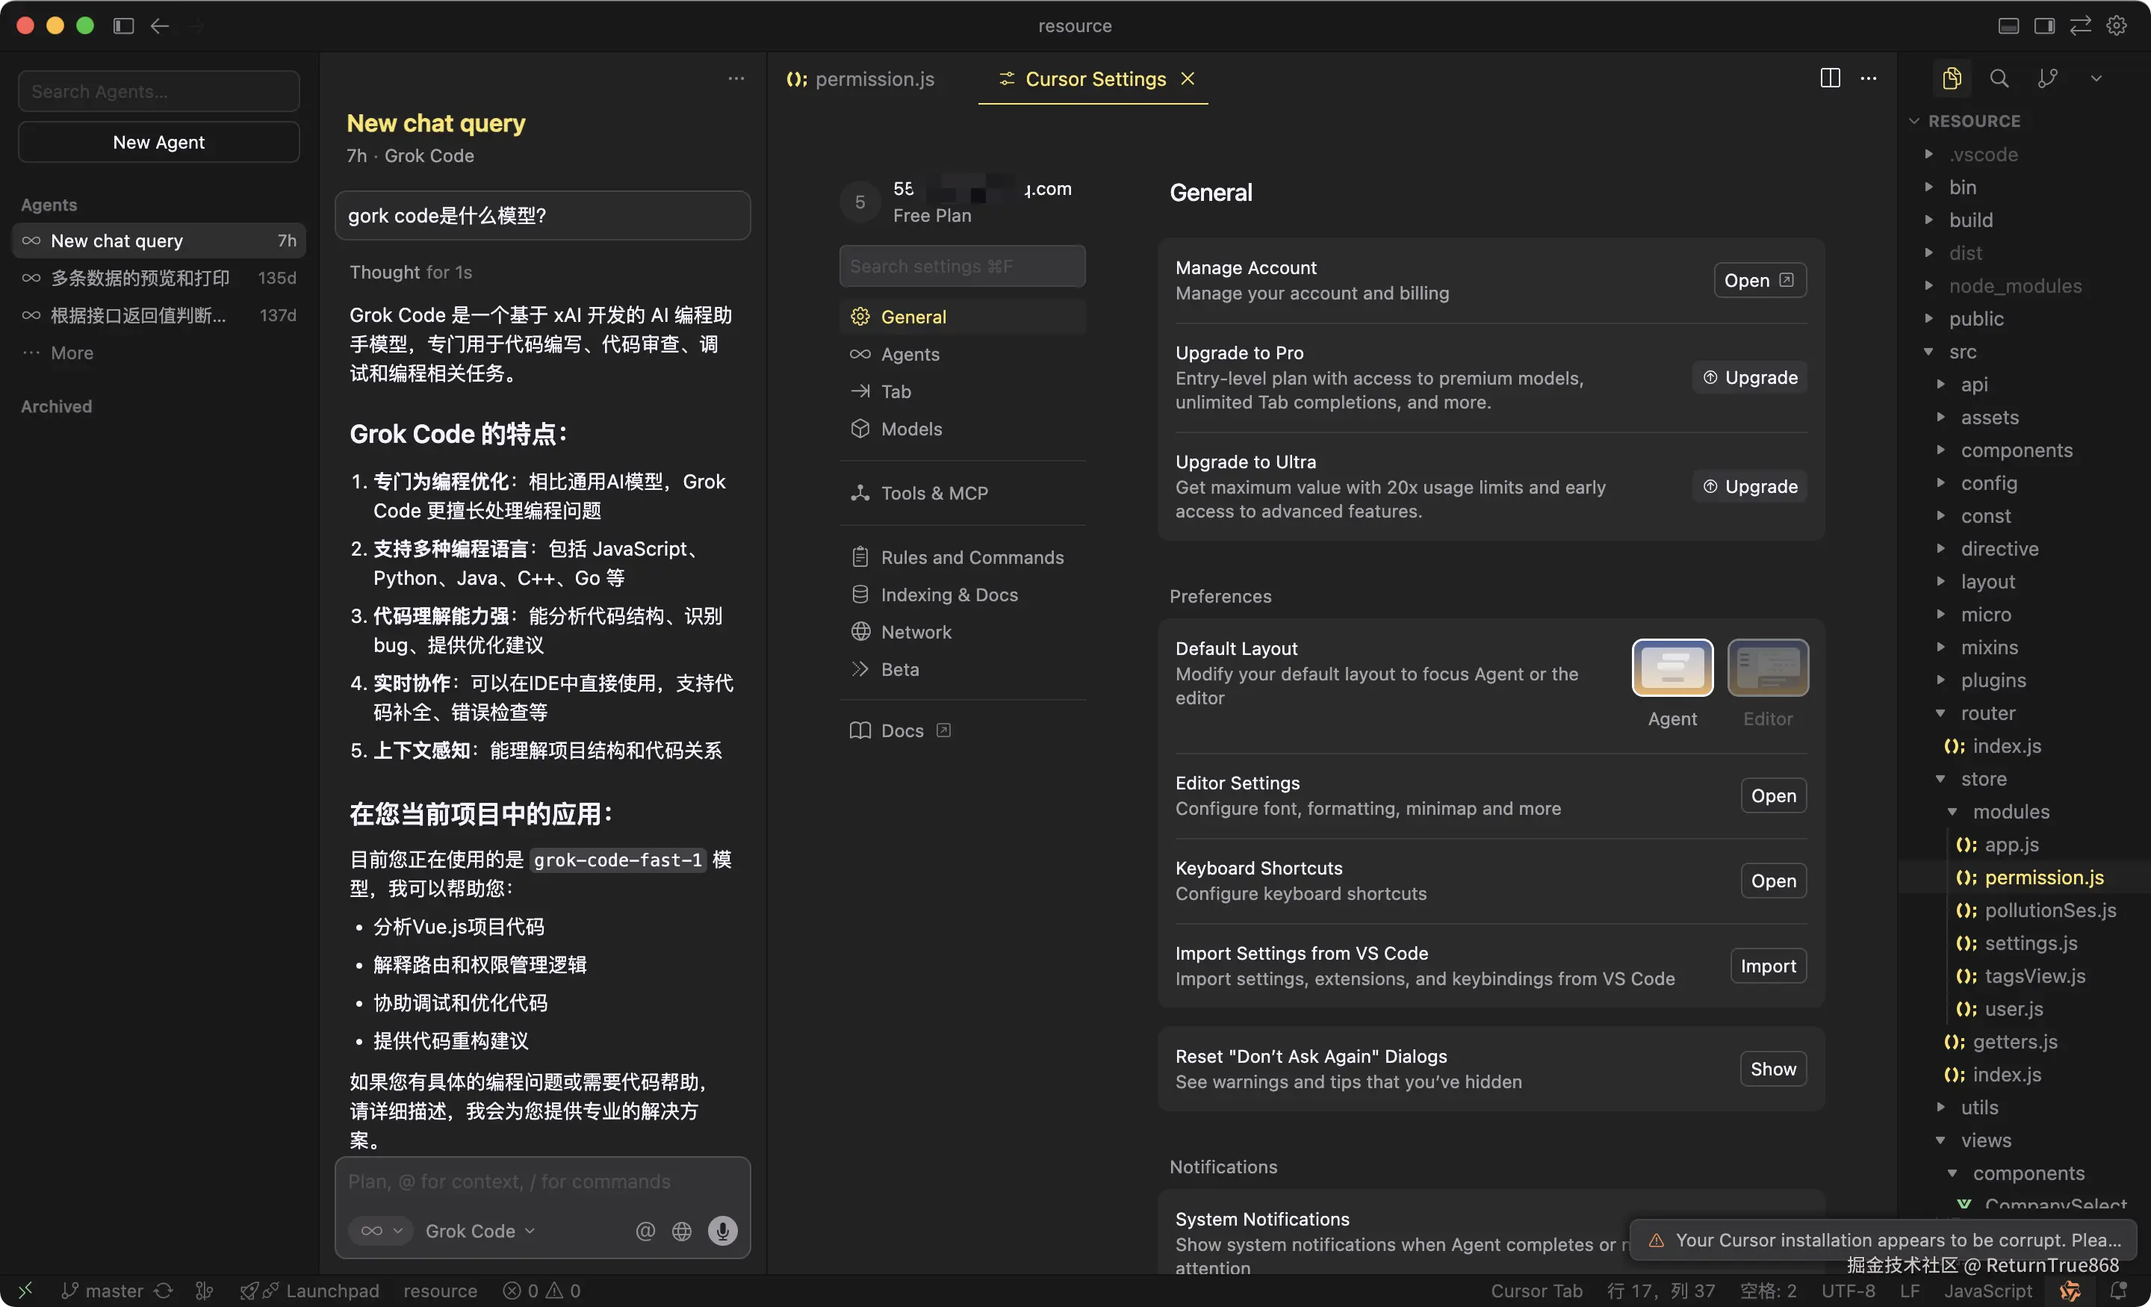Open source control branch icon in right sidebar

(x=2046, y=78)
